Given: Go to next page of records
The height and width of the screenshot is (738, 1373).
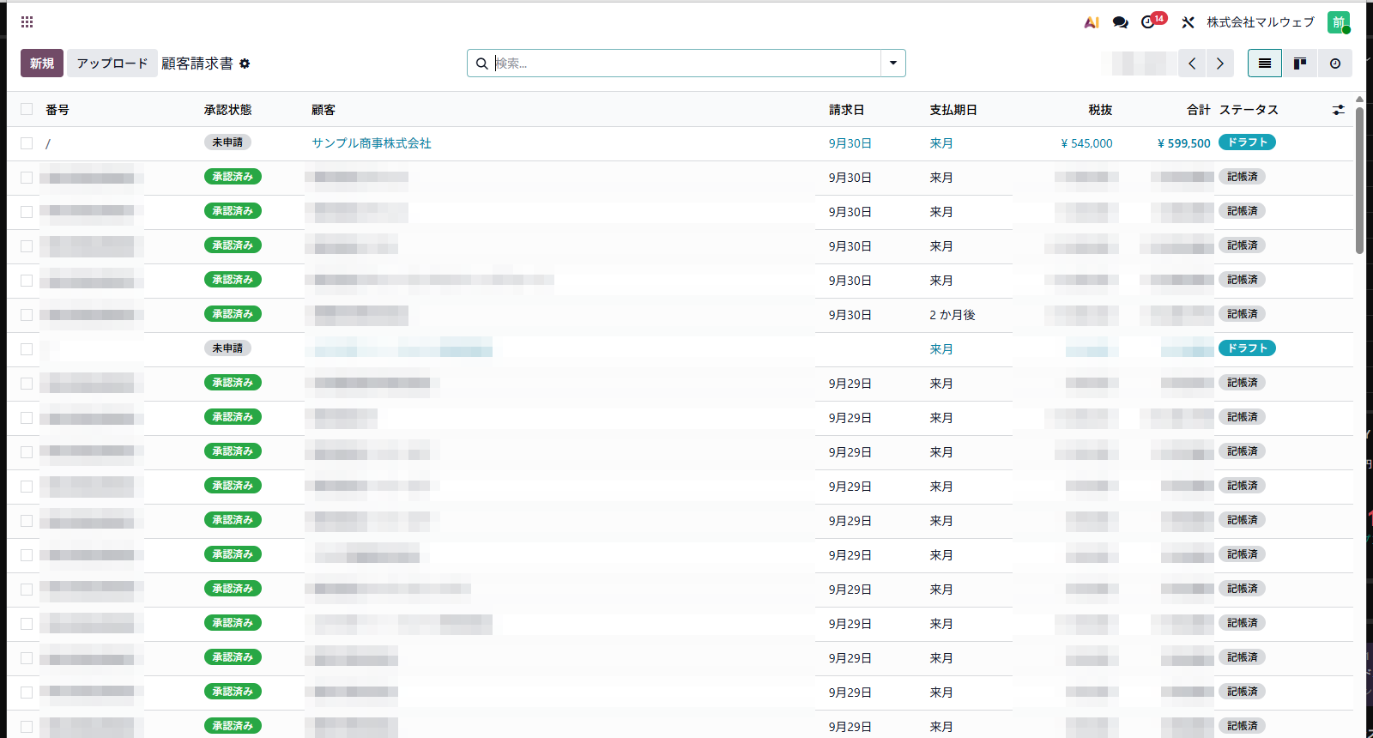Looking at the screenshot, I should pyautogui.click(x=1220, y=64).
